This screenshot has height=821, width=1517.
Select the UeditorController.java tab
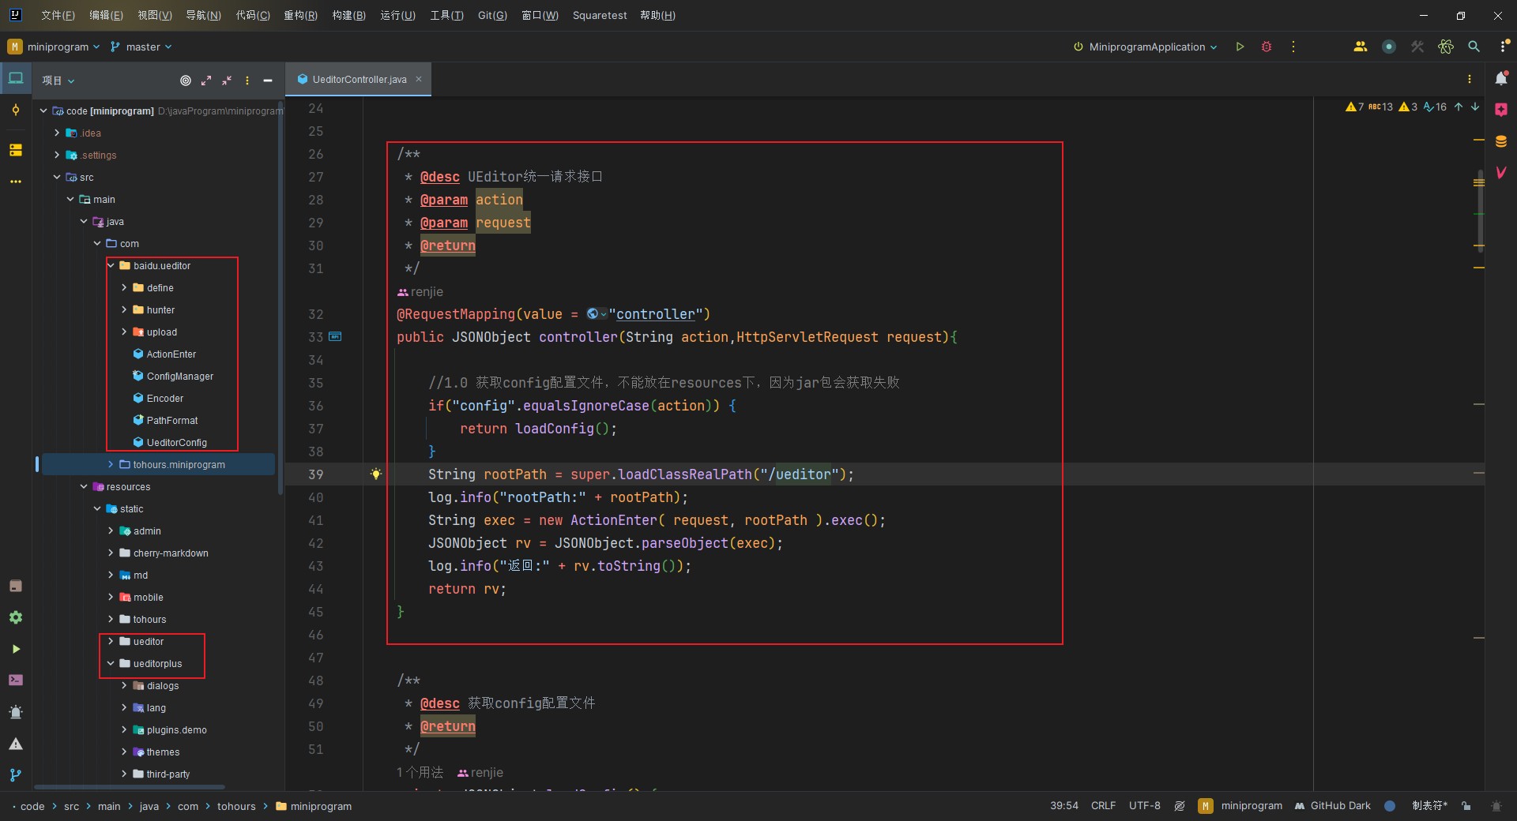click(359, 79)
